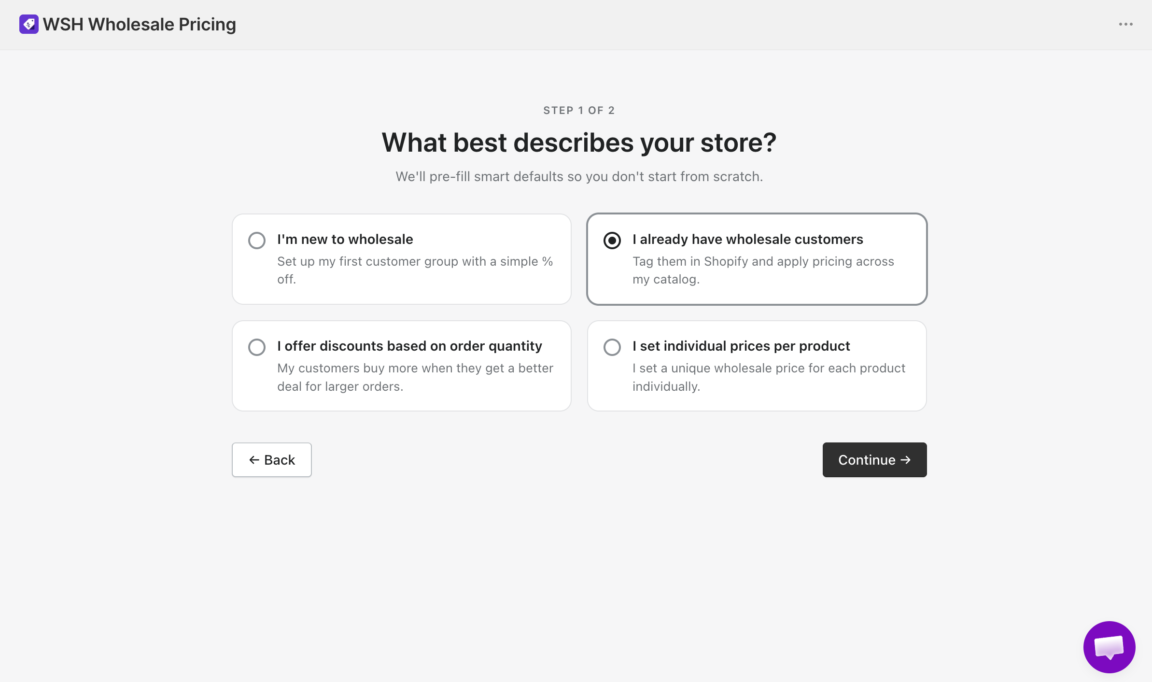The width and height of the screenshot is (1152, 682).
Task: Choose the order quantity discounts radio button
Action: pos(256,347)
